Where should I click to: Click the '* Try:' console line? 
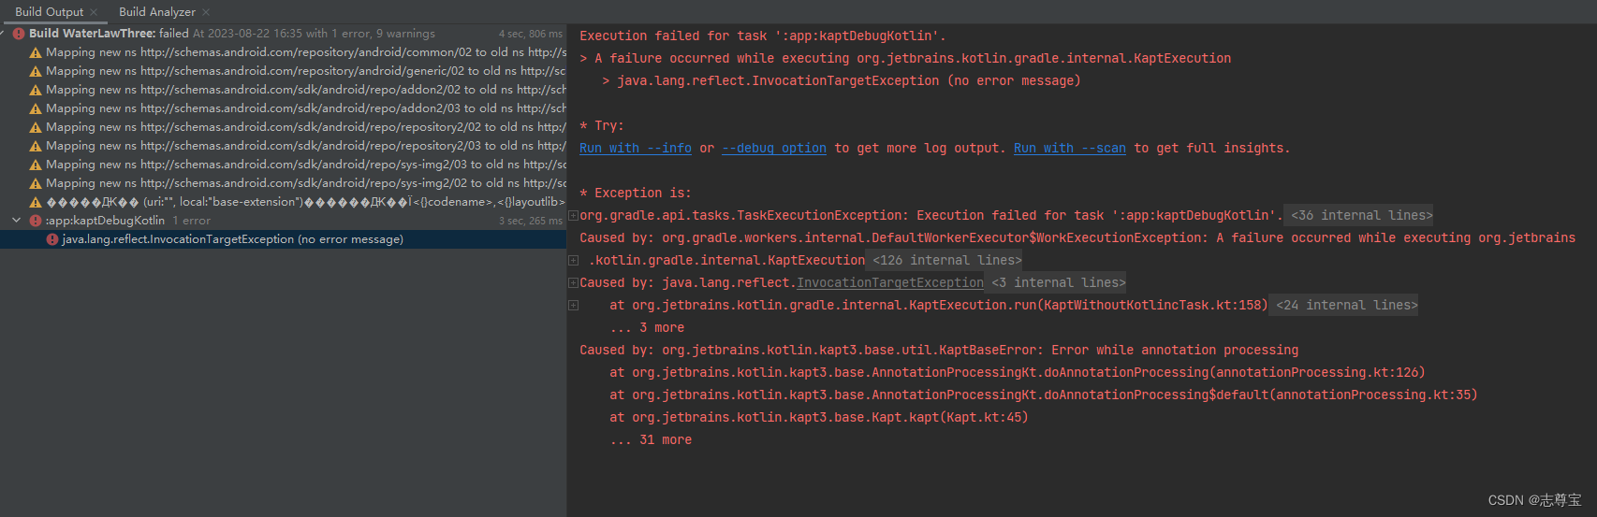click(602, 125)
